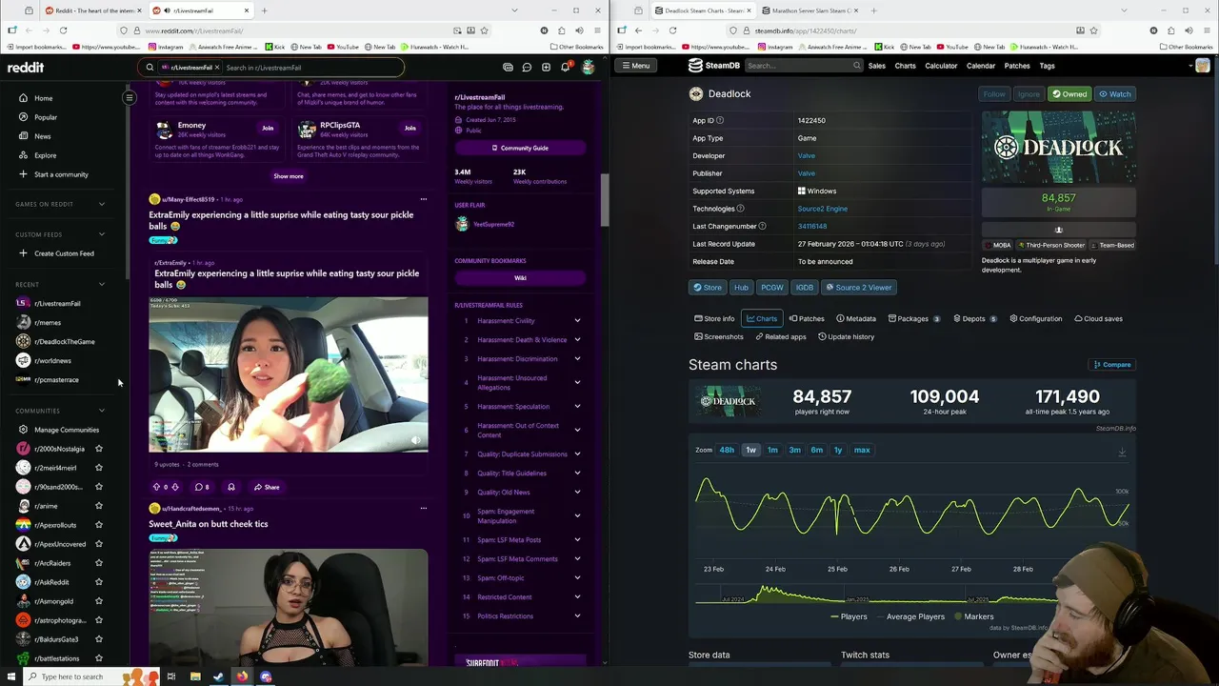The height and width of the screenshot is (686, 1219).
Task: Click the Reddit page vertical scrollbar
Action: tap(605, 200)
